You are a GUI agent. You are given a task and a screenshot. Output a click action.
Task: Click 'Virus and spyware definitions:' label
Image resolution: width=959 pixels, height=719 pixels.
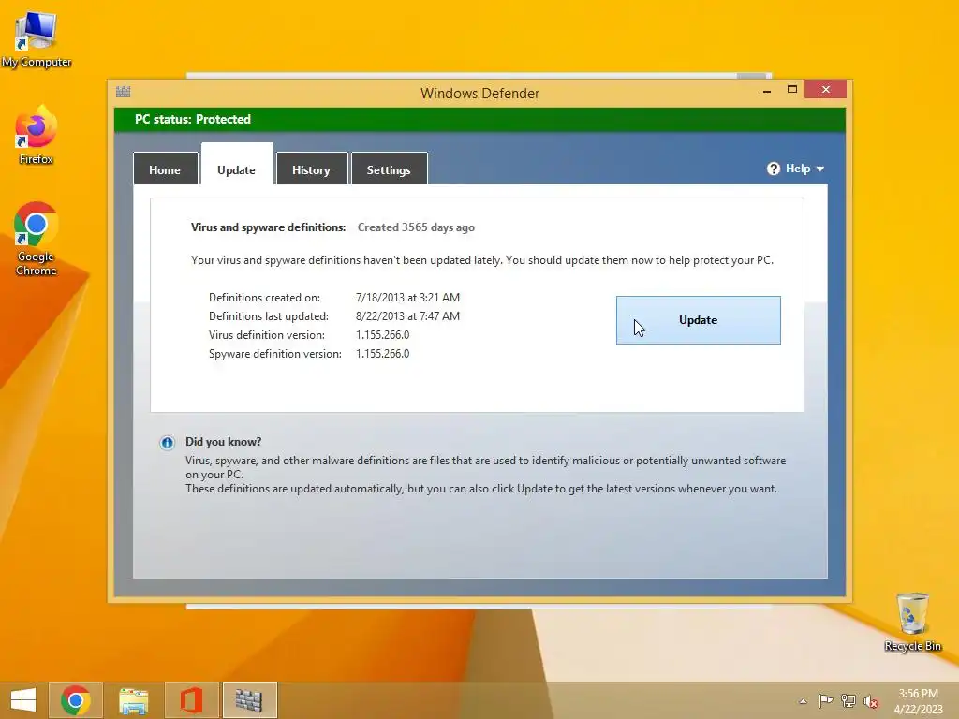pos(269,227)
